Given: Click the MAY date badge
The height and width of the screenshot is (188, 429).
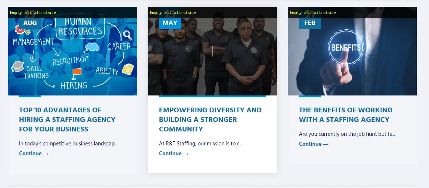Looking at the screenshot, I should (x=170, y=23).
